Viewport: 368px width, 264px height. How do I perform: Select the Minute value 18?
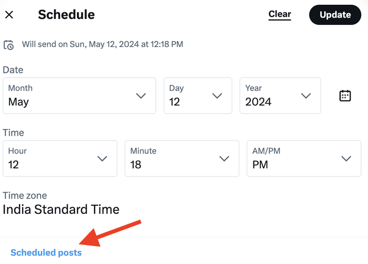click(x=182, y=158)
